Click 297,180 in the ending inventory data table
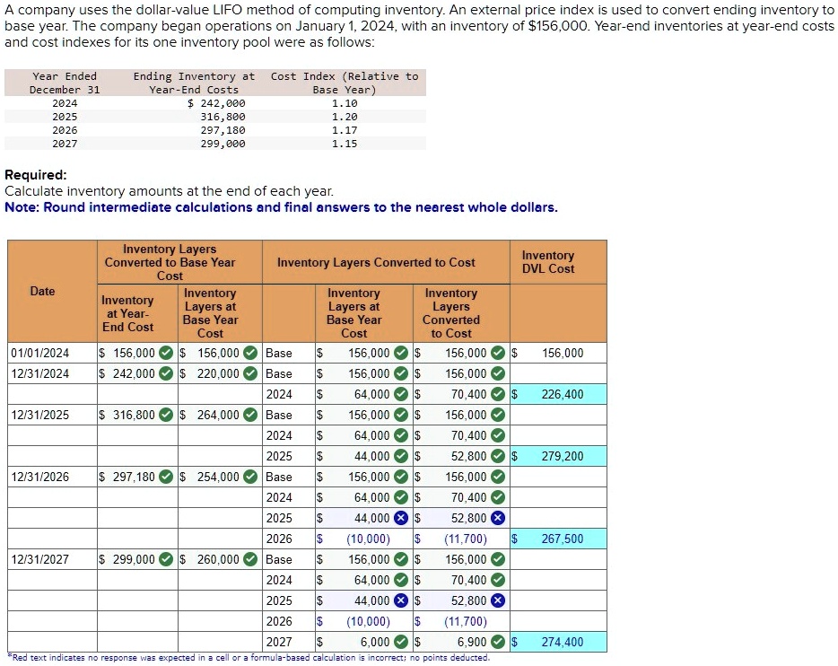The image size is (838, 666). pyautogui.click(x=223, y=130)
